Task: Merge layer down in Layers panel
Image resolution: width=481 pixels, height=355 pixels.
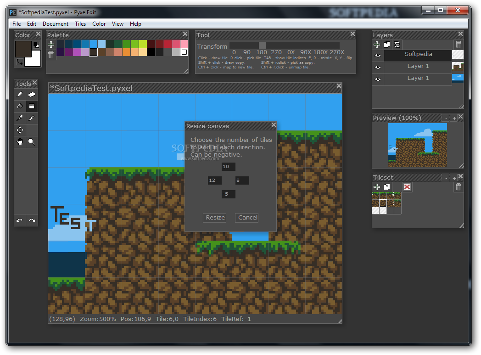Action: [x=397, y=45]
